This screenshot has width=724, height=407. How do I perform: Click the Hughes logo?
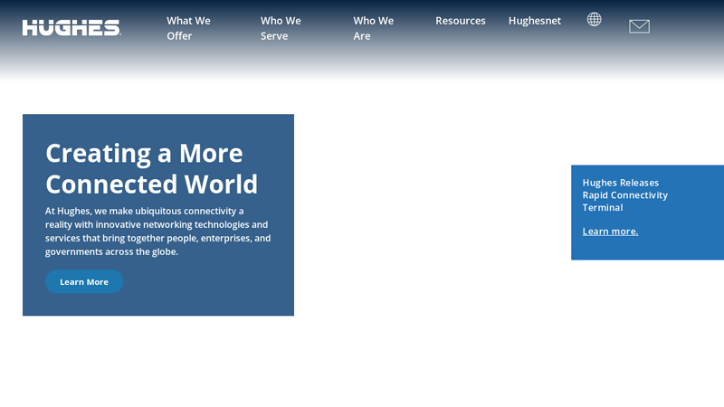pyautogui.click(x=71, y=27)
